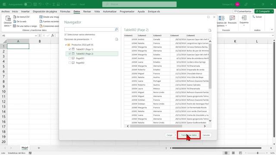Select Table001 (Page 1) in tree
Viewport: 276px width, 155px height.
[x=85, y=49]
